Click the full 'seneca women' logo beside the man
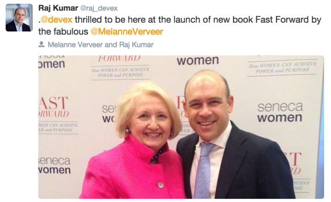 tap(280, 112)
